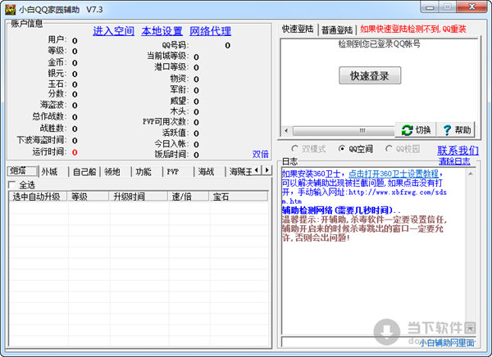Click the 升级时间 column header

138,197
